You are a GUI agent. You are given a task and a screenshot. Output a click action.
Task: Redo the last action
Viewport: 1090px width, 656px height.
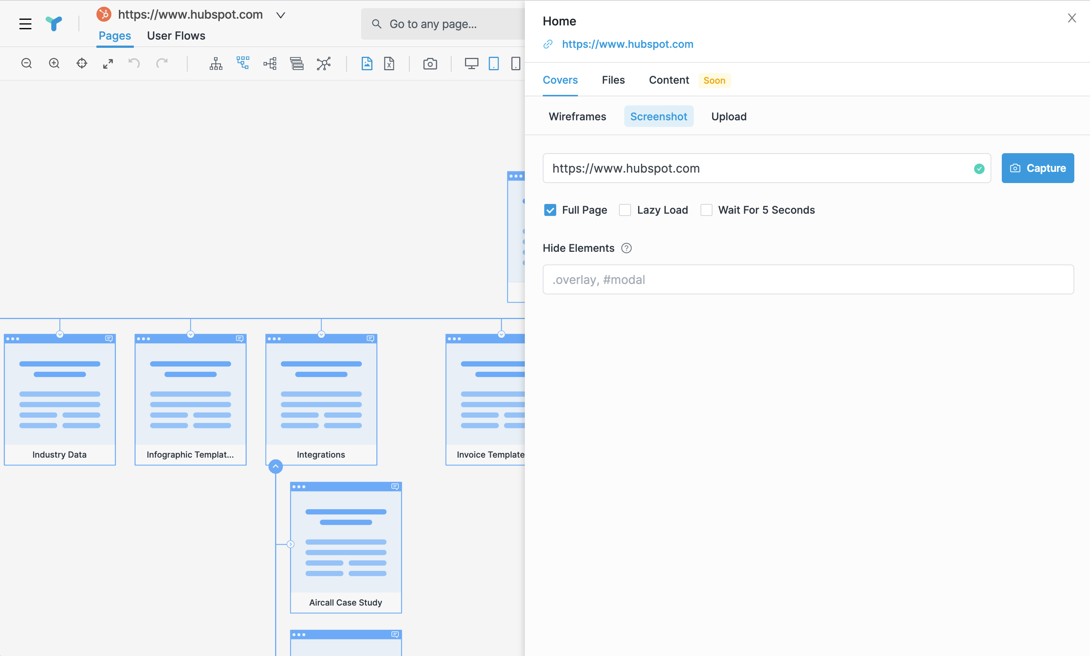coord(162,63)
